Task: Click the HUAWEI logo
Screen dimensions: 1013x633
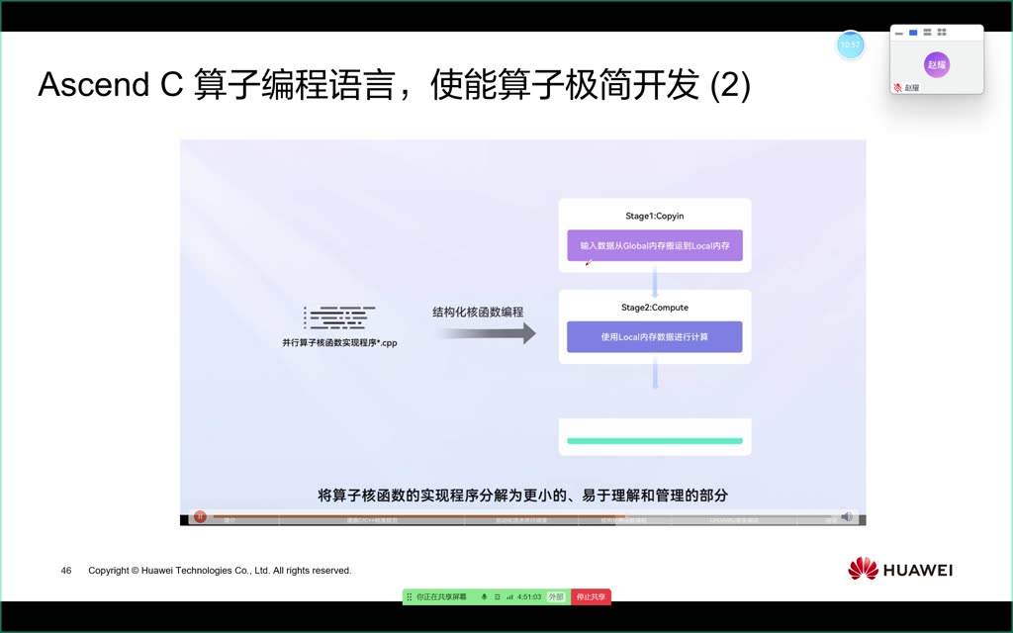Action: pos(900,569)
